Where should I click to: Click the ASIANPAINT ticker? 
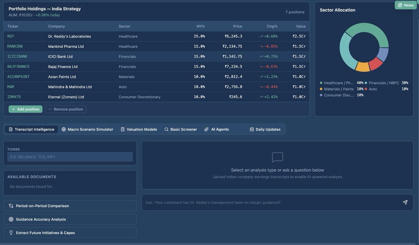coord(19,77)
